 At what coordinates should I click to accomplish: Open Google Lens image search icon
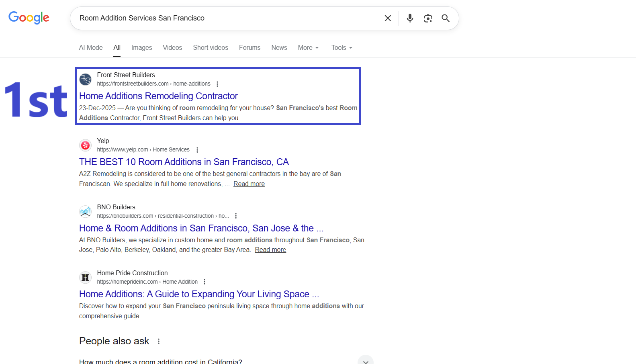point(428,18)
